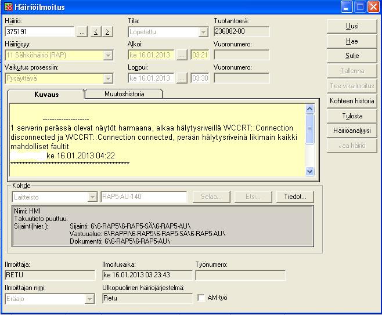Viewport: 382px width, 315px height.
Task: Click the 'Nimi: HMI' text line
Action: pos(27,211)
